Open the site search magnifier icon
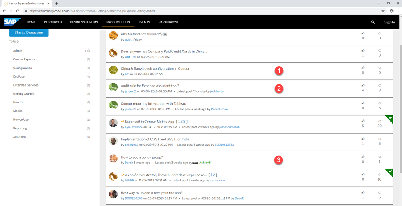402x206 pixels. [x=373, y=22]
